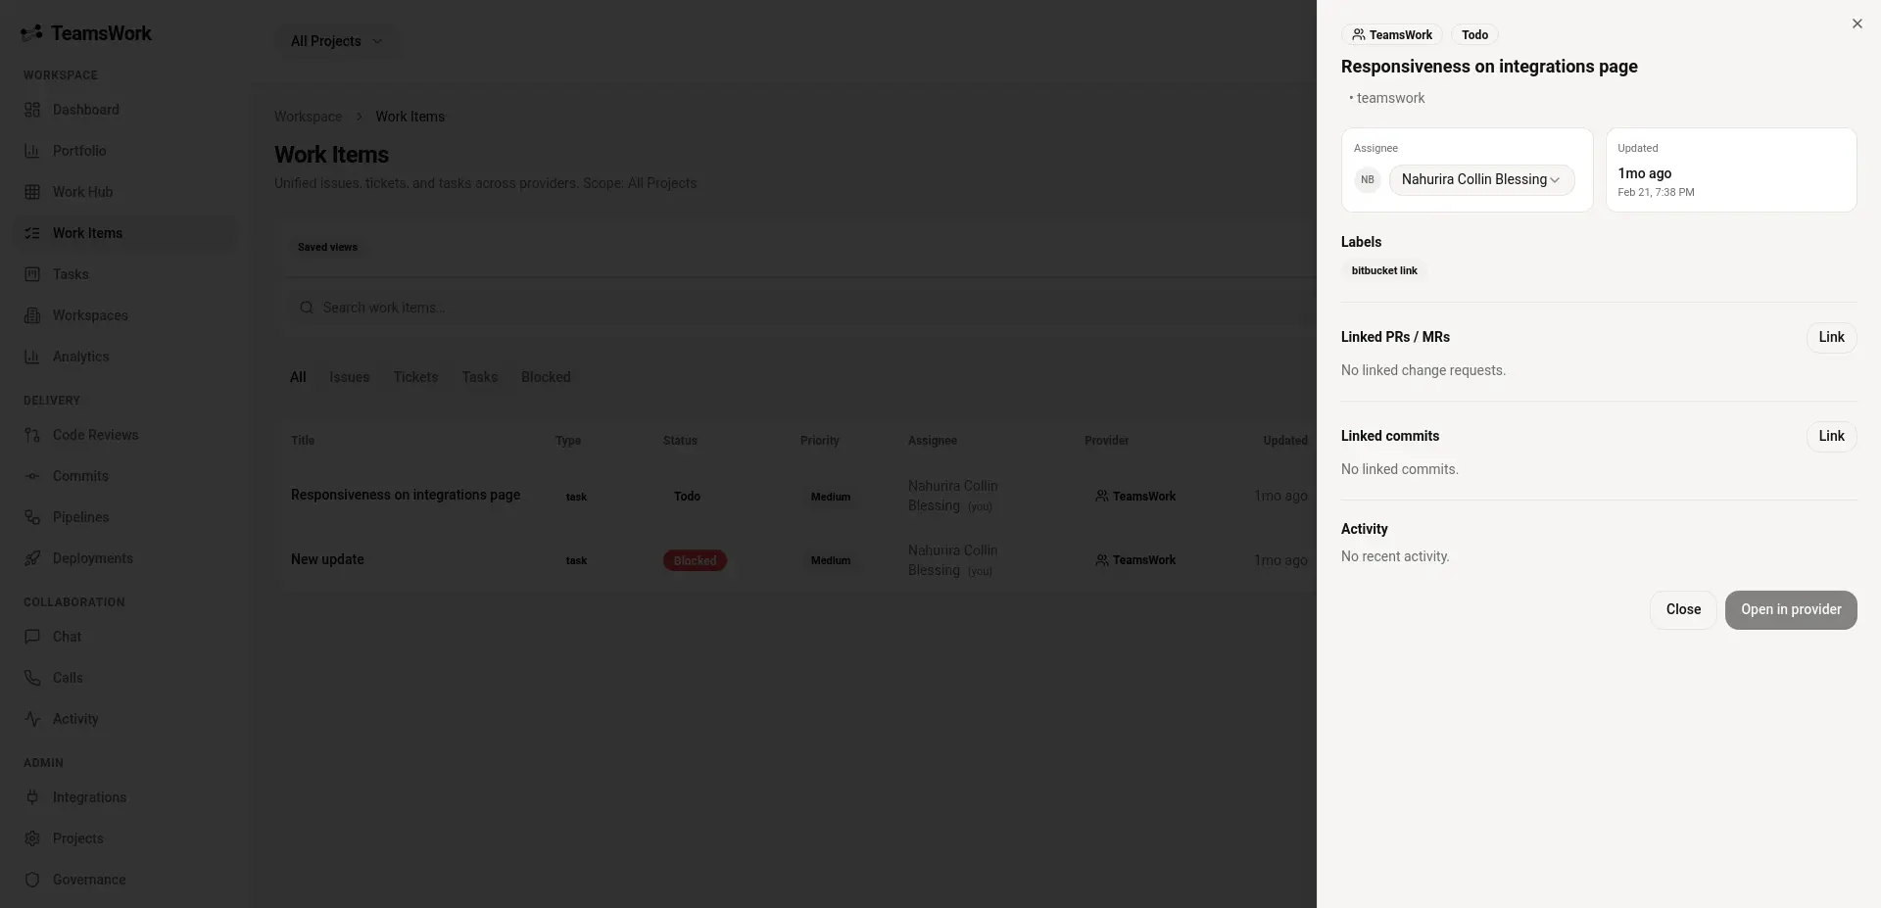Click the TeamsWork logo in sidebar
The width and height of the screenshot is (1881, 908).
[x=86, y=33]
